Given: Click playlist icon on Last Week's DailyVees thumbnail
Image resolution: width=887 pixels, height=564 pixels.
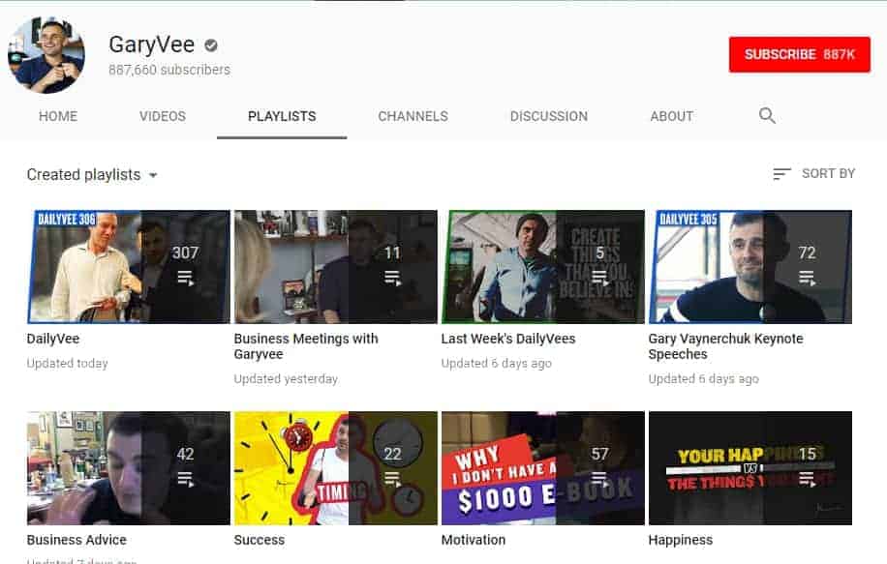Looking at the screenshot, I should [x=599, y=278].
